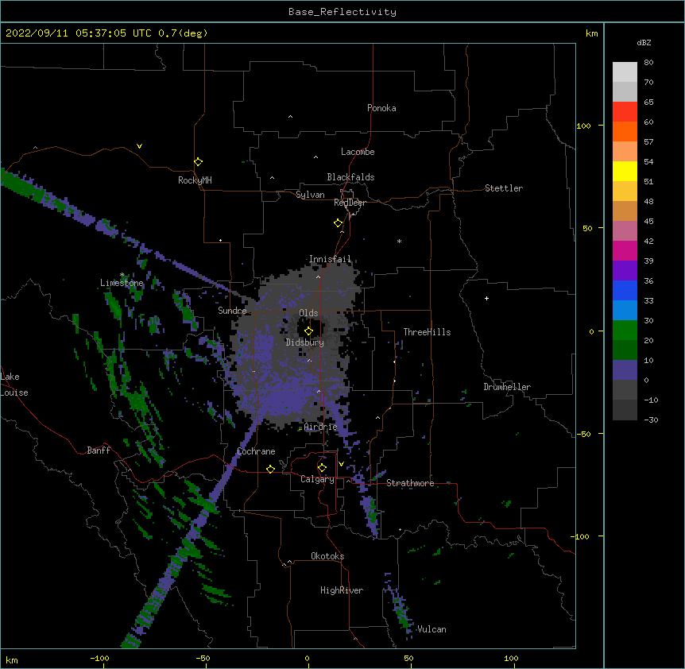Select the 33 dBZ blue legend swatch
The width and height of the screenshot is (685, 669).
625,310
